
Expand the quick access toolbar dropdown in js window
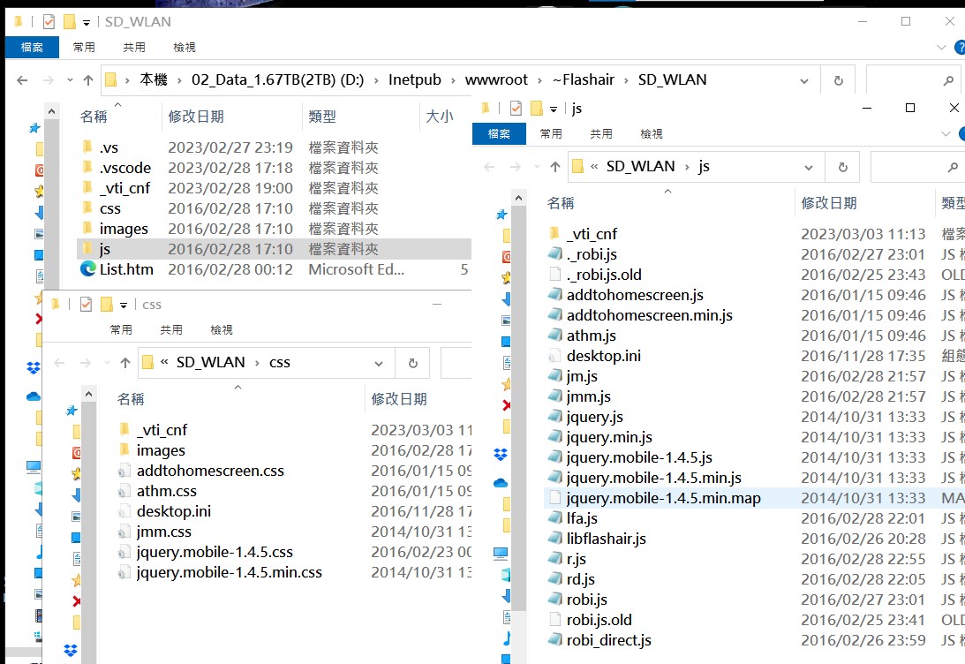coord(554,109)
